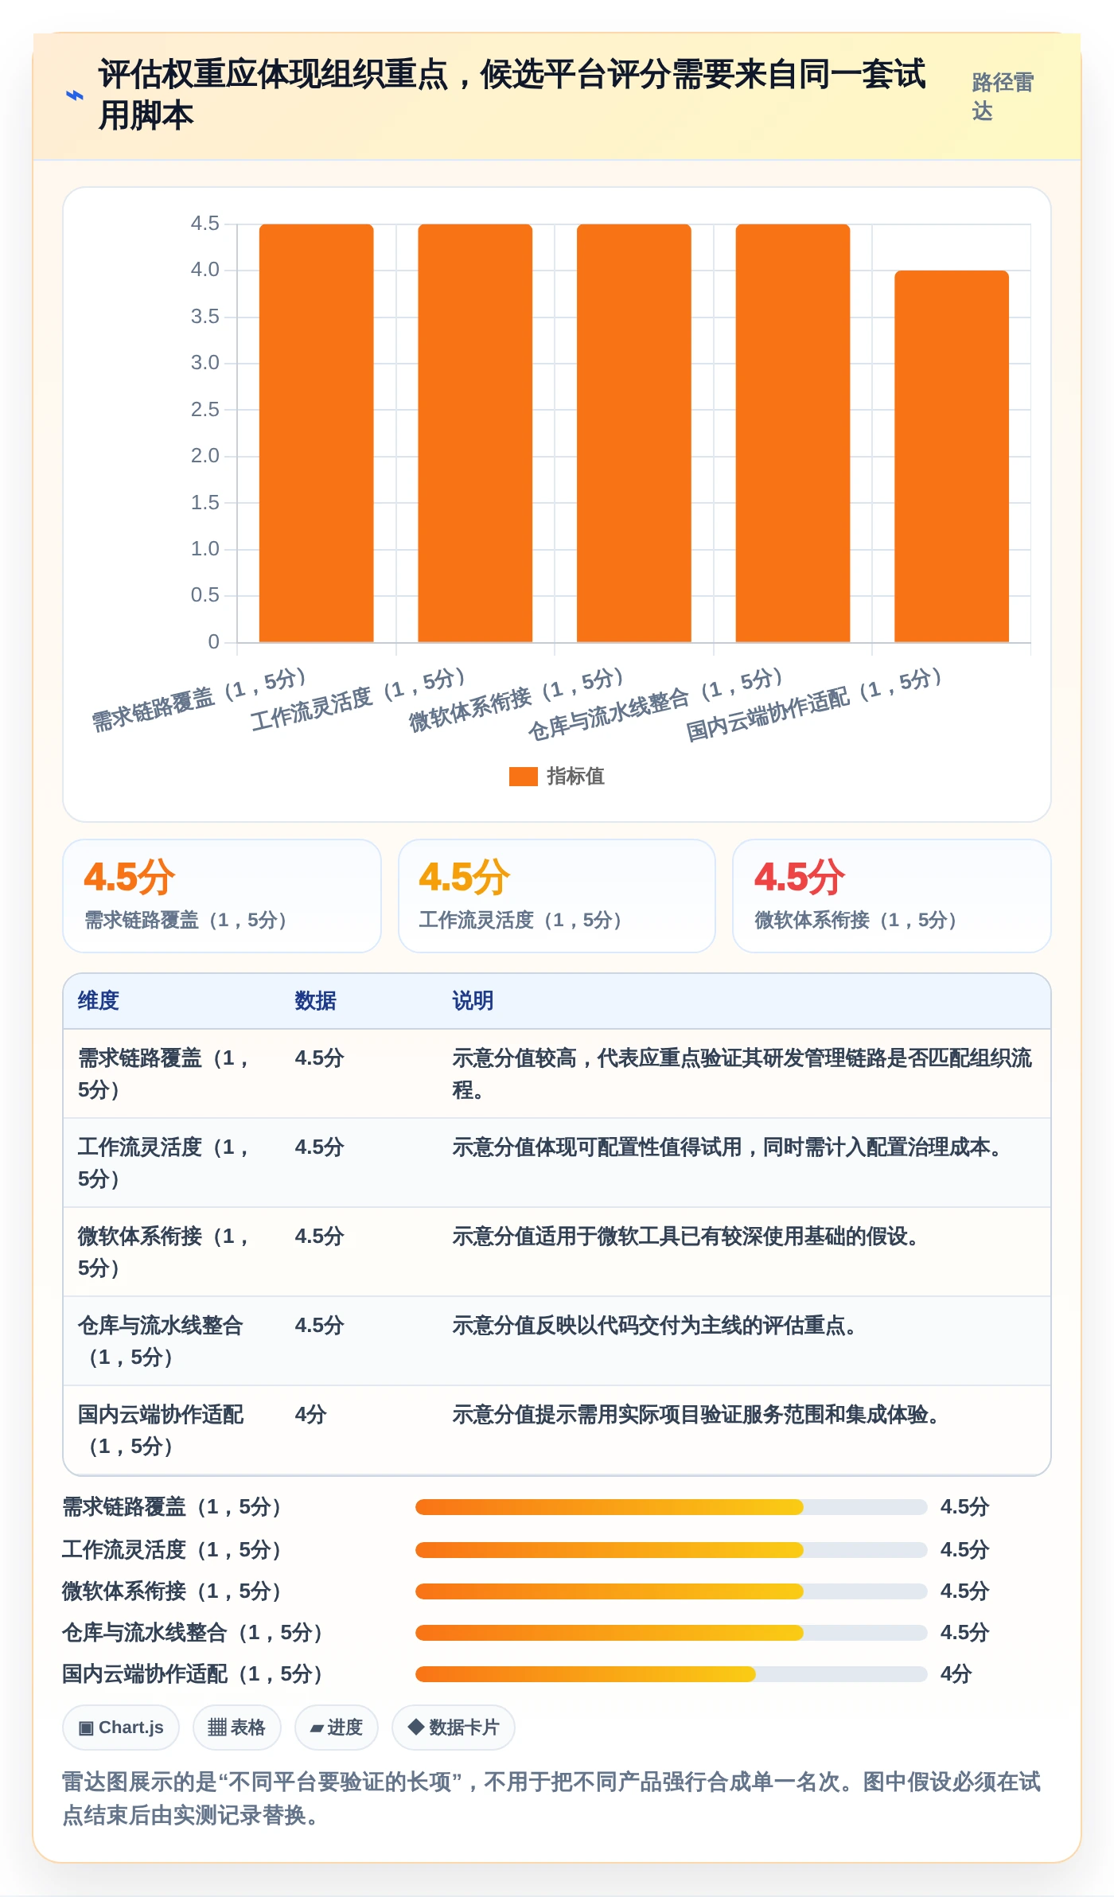Image resolution: width=1114 pixels, height=1897 pixels.
Task: Click the 说明 column header
Action: pos(473,1001)
